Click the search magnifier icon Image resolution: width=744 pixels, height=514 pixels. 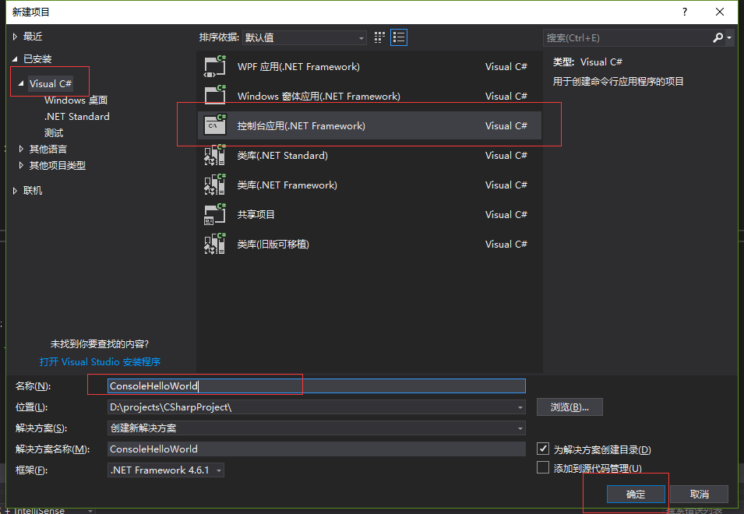(718, 37)
